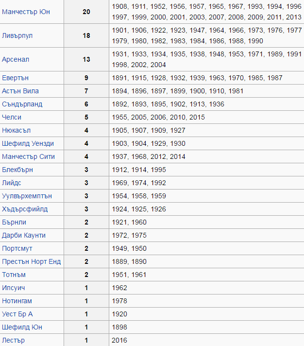
Task: Select years 1924, 1925, 1926
Action: [139, 209]
